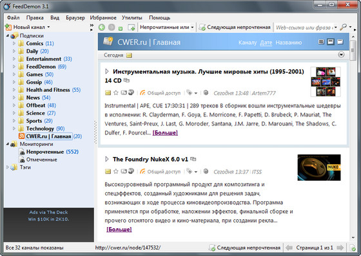Expand the Тэги node
This screenshot has height=256, width=361.
[8, 167]
